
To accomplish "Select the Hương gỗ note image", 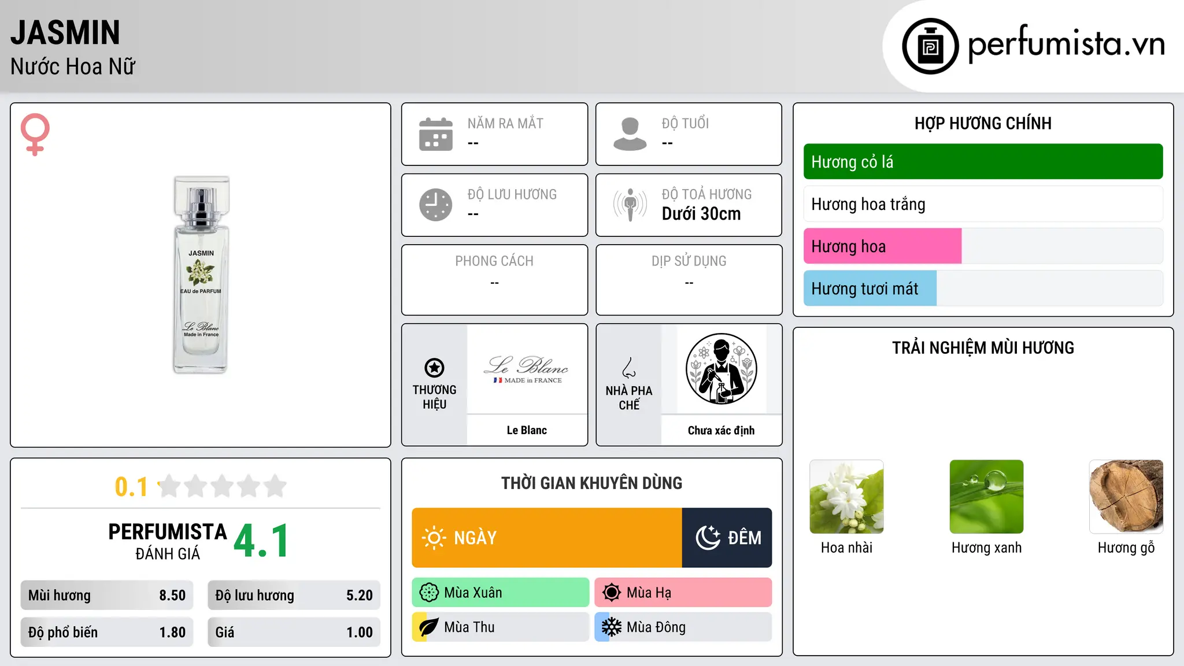I will pos(1126,497).
